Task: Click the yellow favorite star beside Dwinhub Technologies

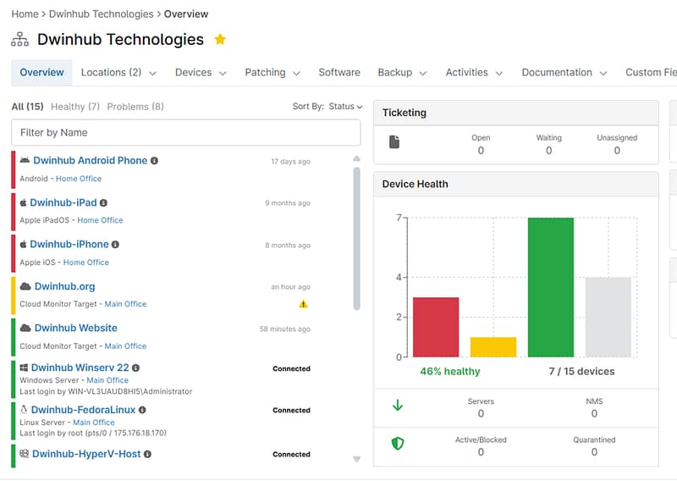Action: click(220, 40)
